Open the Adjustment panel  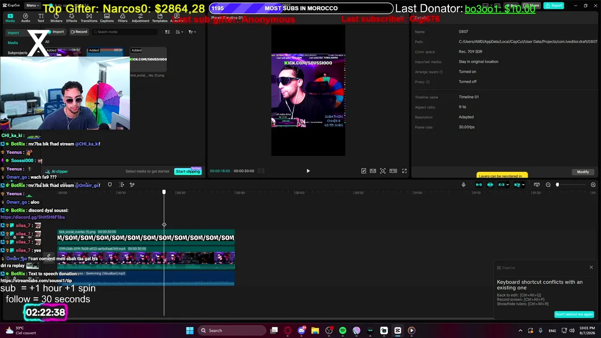(x=140, y=18)
